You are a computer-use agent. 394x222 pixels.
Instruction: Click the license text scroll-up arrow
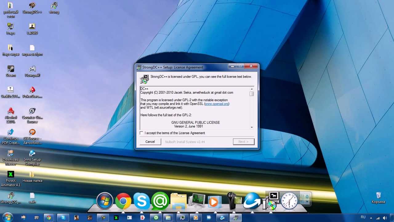pyautogui.click(x=252, y=89)
